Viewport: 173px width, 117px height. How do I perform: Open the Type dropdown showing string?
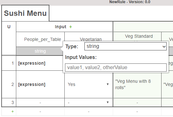tap(126, 46)
